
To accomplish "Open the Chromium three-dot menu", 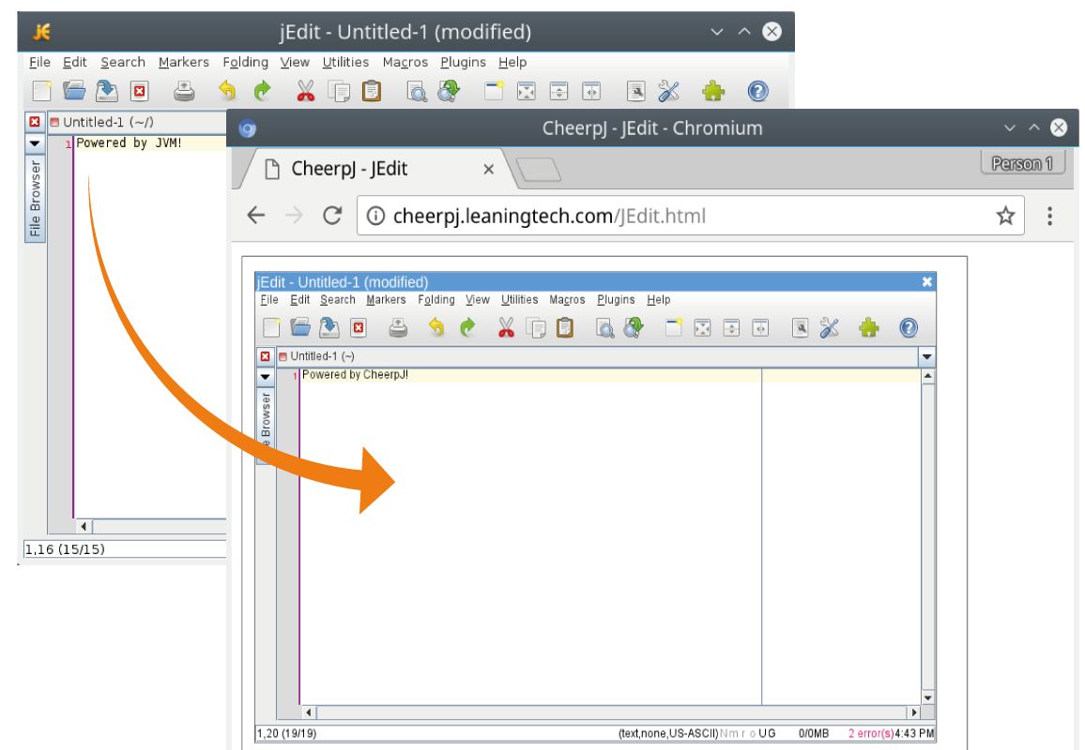I will point(1048,215).
